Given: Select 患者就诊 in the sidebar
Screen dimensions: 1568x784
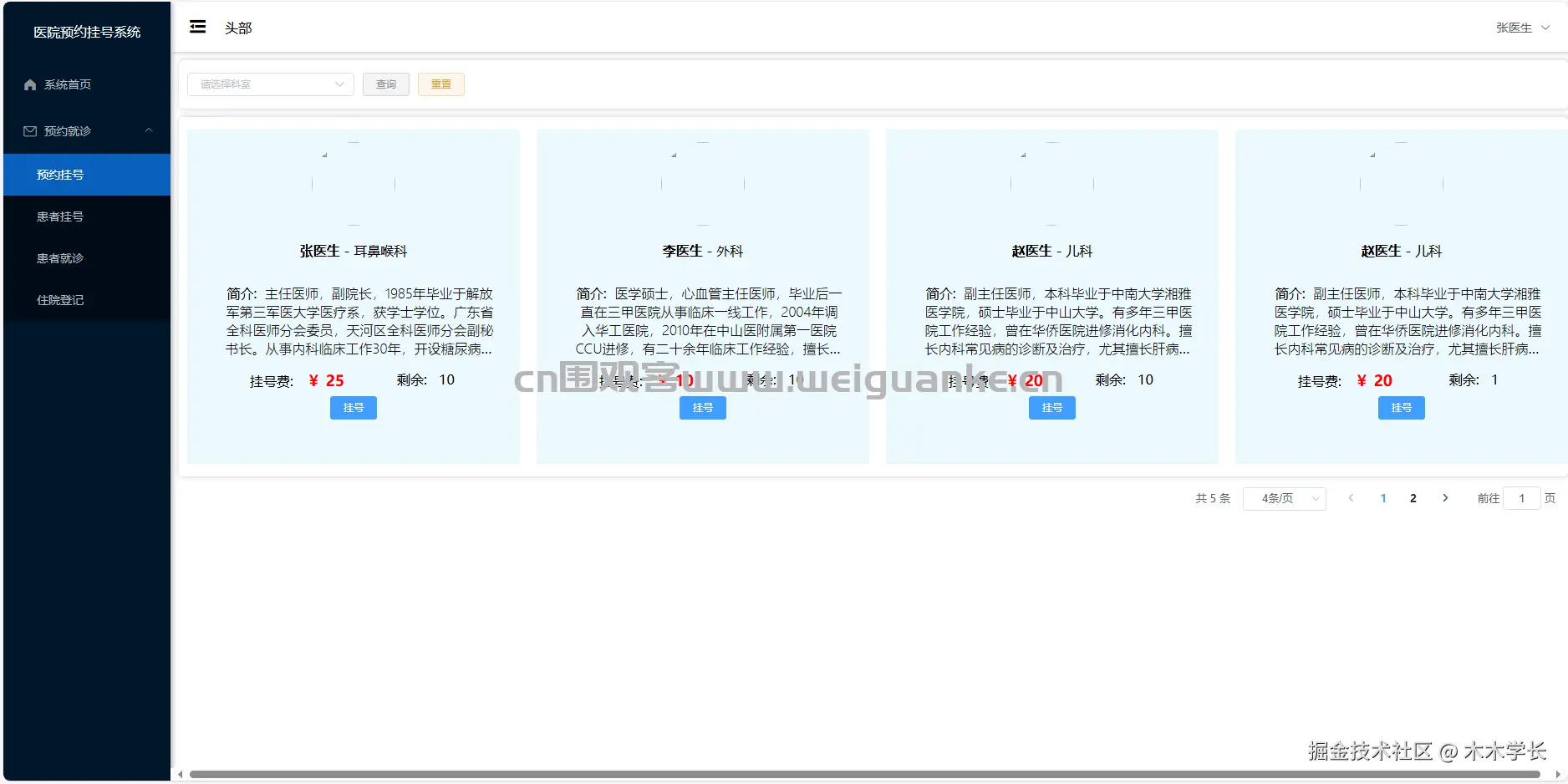Looking at the screenshot, I should [59, 258].
